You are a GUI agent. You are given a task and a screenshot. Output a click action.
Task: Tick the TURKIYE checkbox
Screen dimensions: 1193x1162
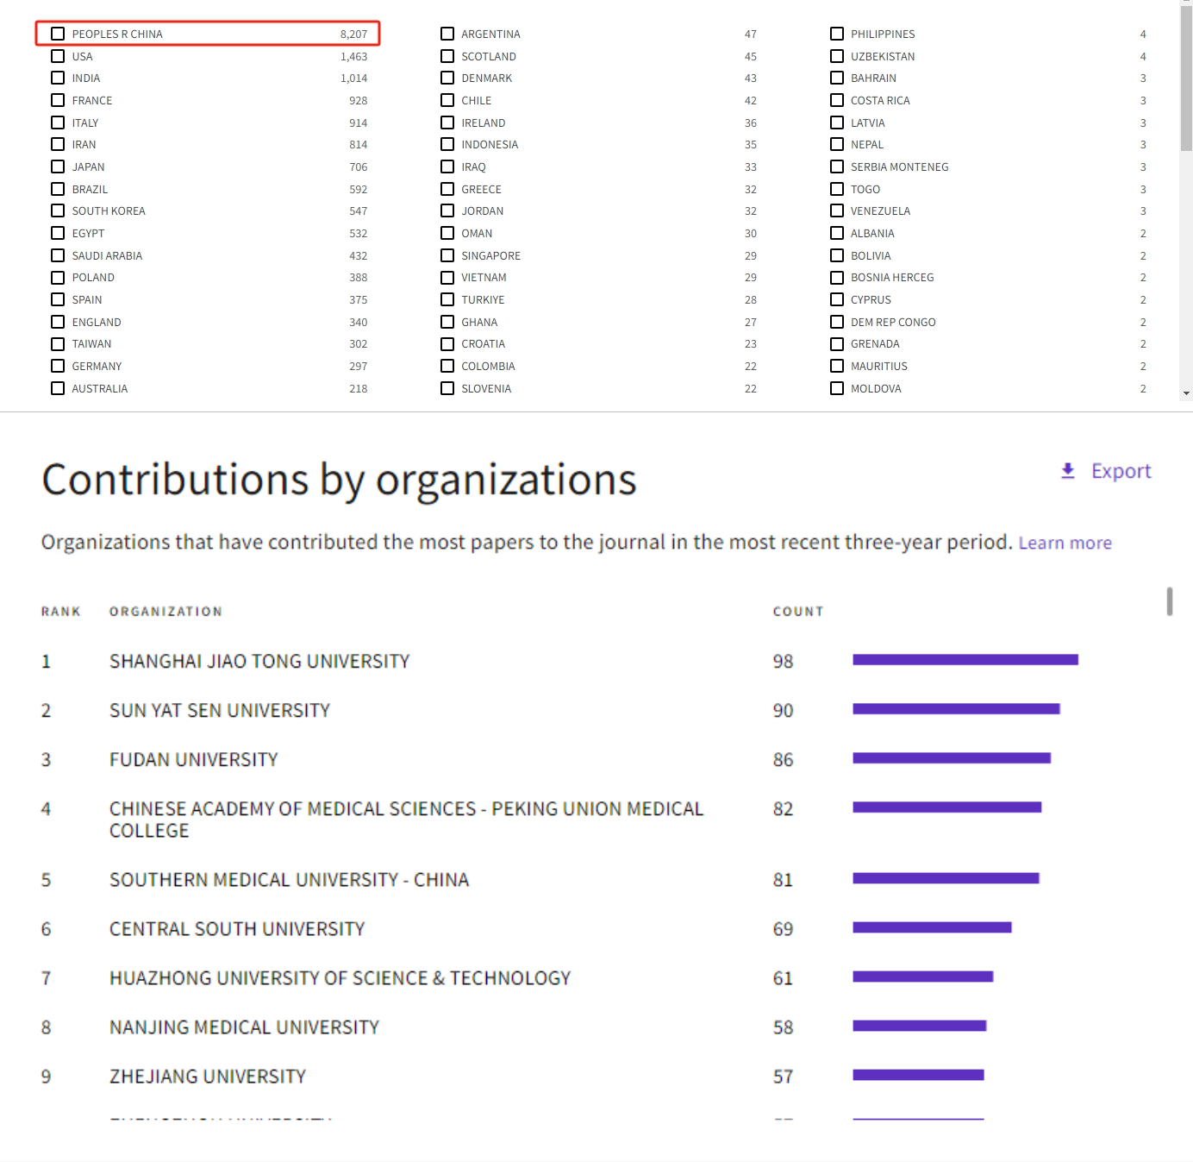447,299
